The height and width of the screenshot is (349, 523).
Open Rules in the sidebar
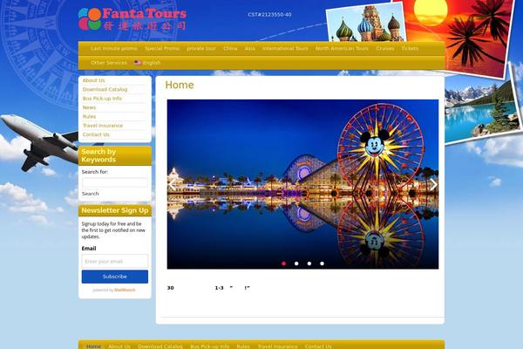[89, 117]
